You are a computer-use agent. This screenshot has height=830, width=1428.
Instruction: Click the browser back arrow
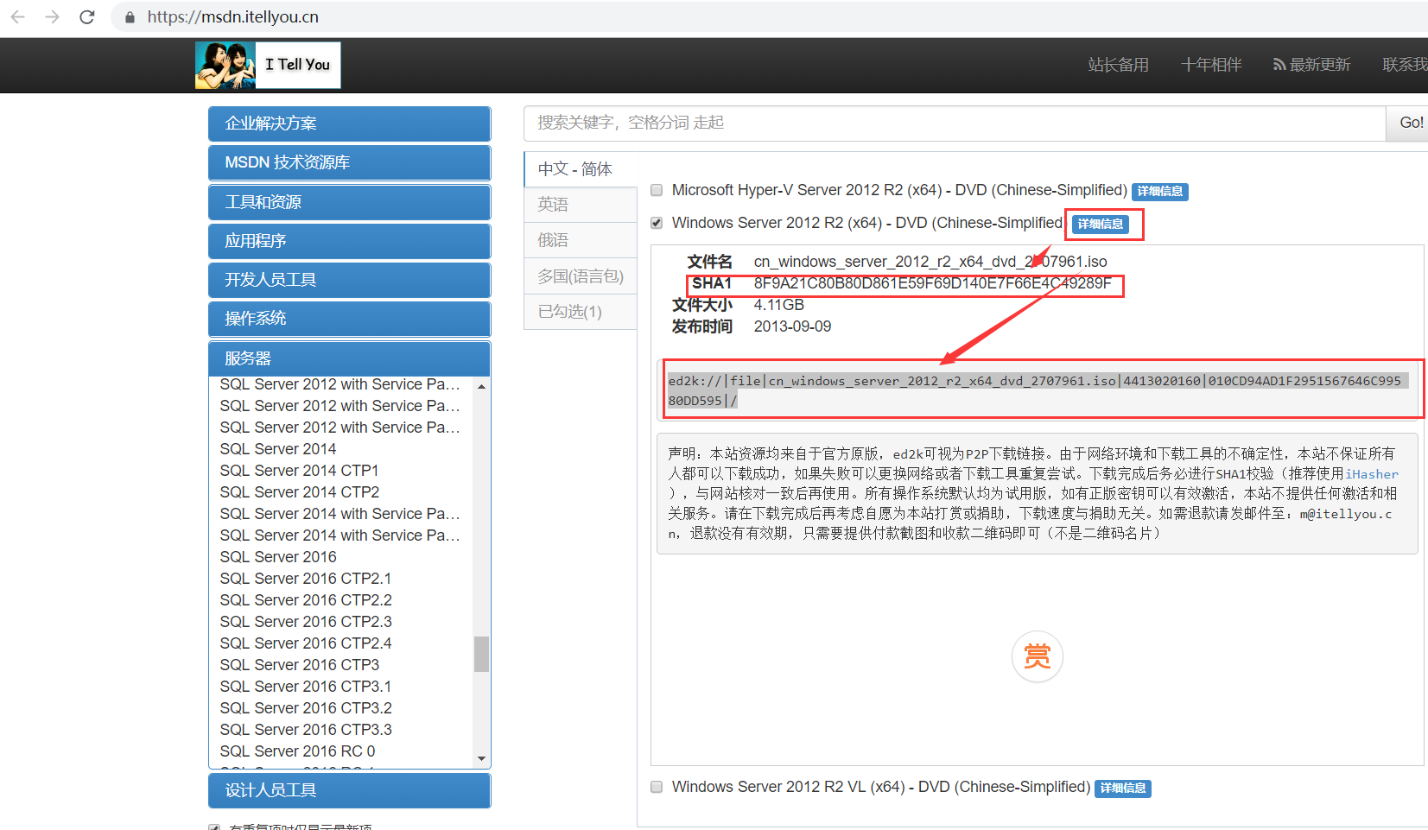coord(17,17)
